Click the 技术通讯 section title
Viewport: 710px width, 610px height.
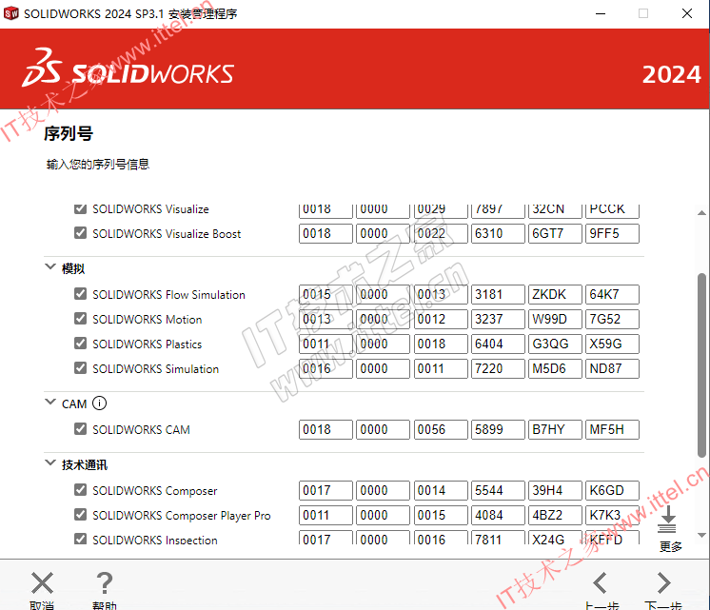(x=85, y=464)
